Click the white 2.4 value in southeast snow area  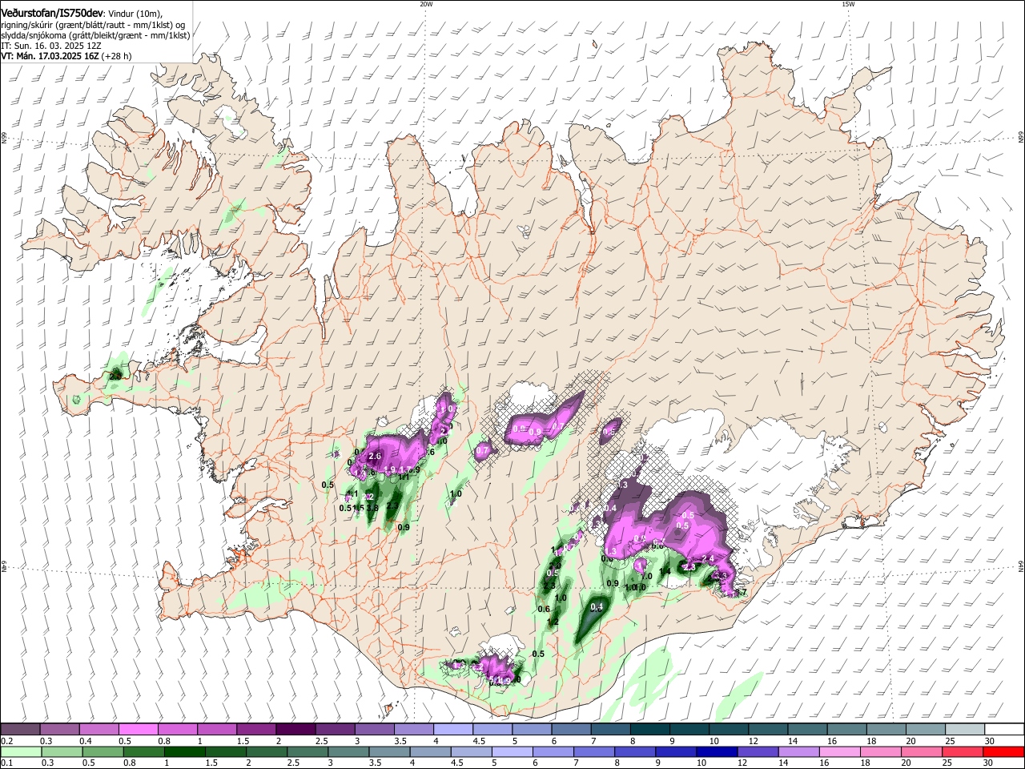[x=707, y=558]
